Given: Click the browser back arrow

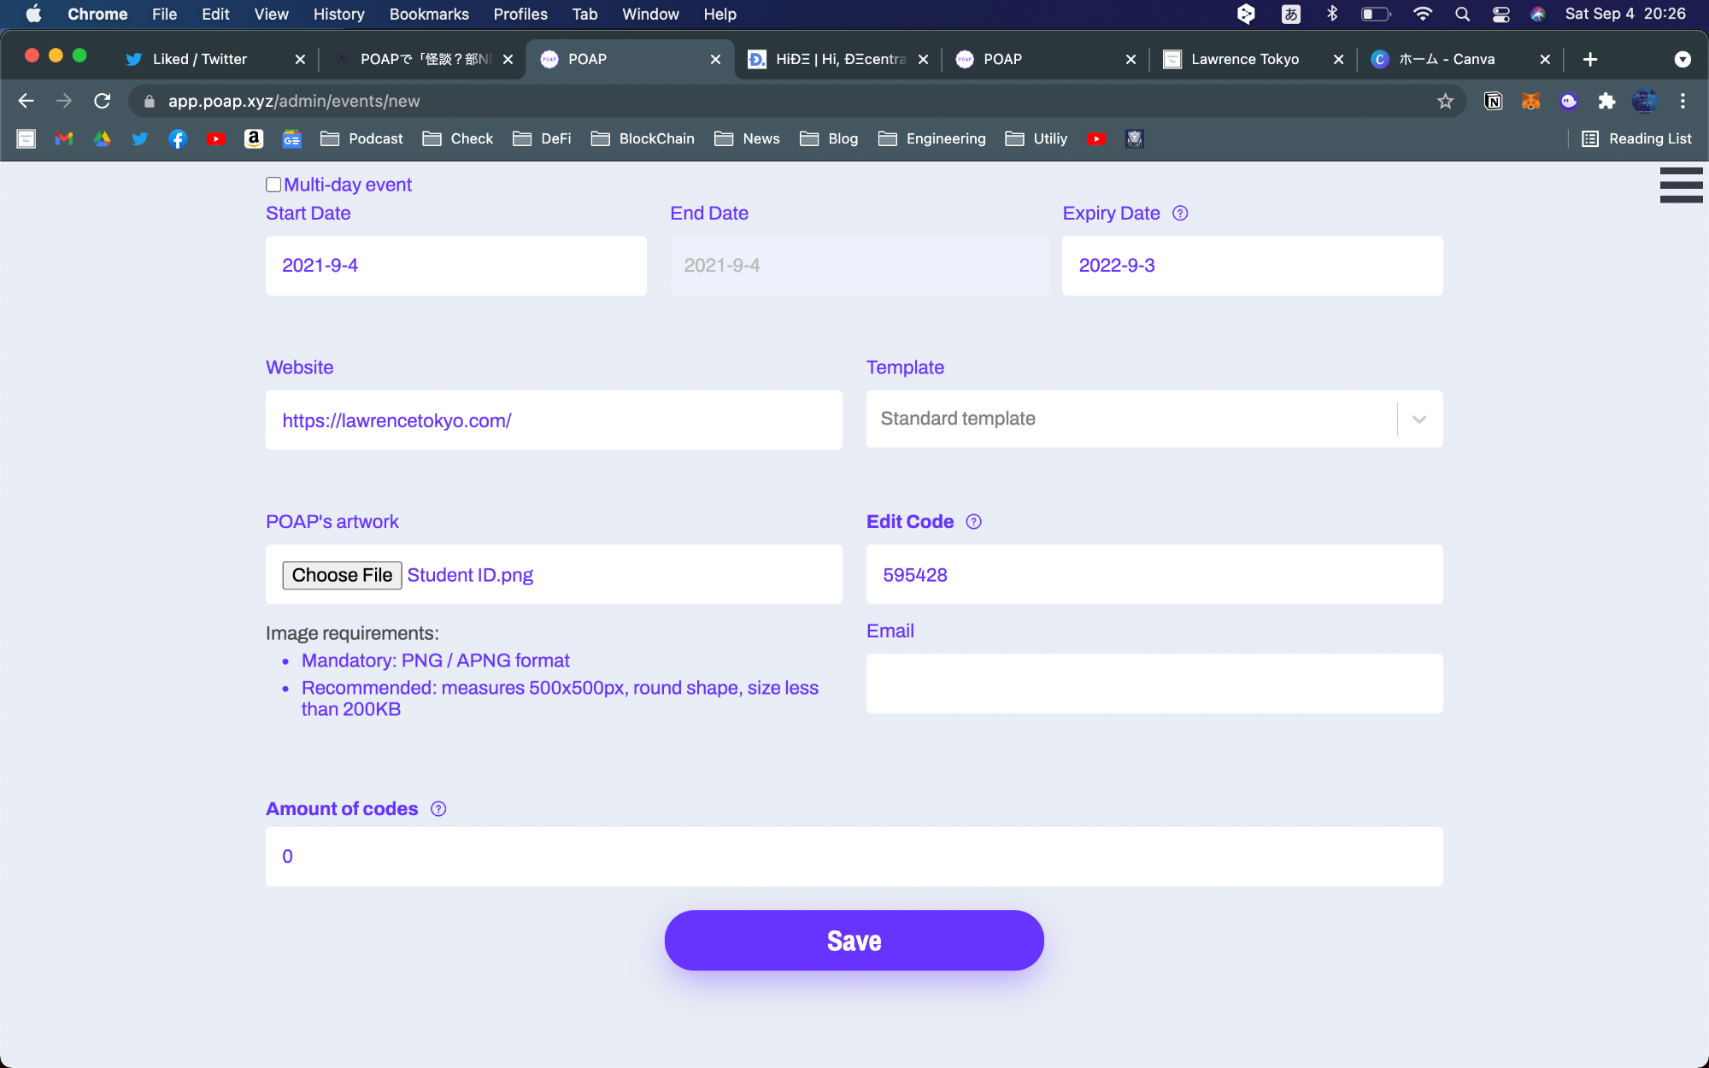Looking at the screenshot, I should click(x=26, y=101).
